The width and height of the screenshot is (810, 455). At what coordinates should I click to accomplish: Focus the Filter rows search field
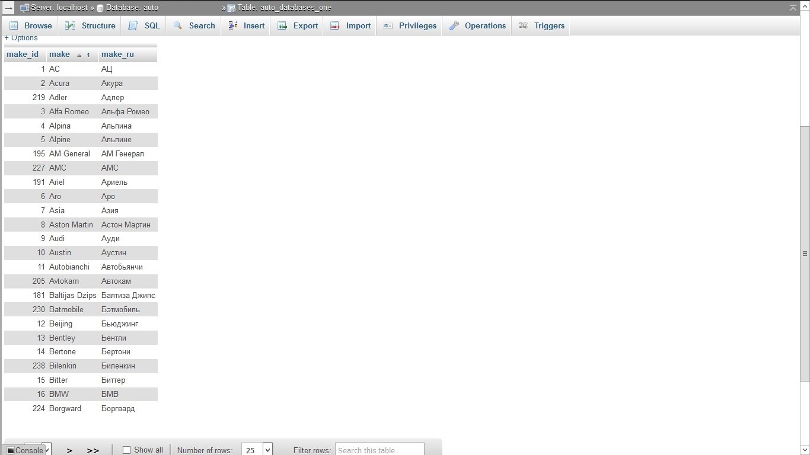(380, 450)
